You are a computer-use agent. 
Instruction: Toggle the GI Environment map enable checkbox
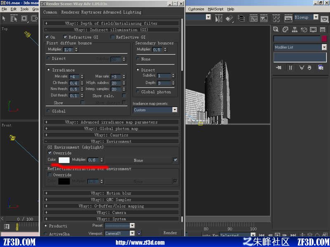(175, 160)
